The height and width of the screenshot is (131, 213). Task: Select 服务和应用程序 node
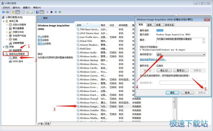[17, 54]
